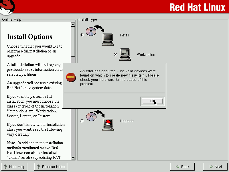Click the Online Help scrollbar thumb
Screen dimensions: 229x172
pyautogui.click(x=73, y=42)
